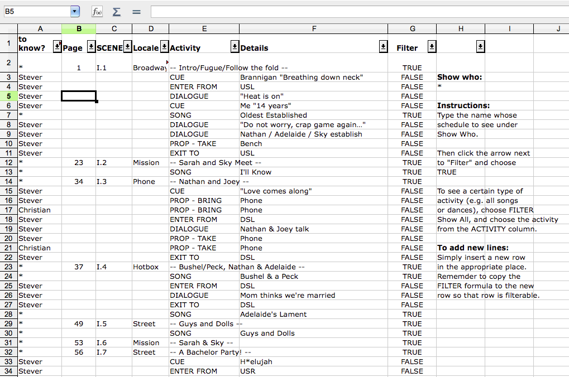
Task: Select row 5 by its row header
Action: [x=9, y=96]
